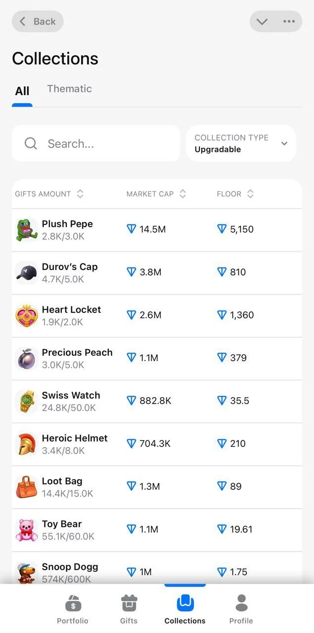
Task: Toggle sorting by Market Cap
Action: [x=156, y=194]
